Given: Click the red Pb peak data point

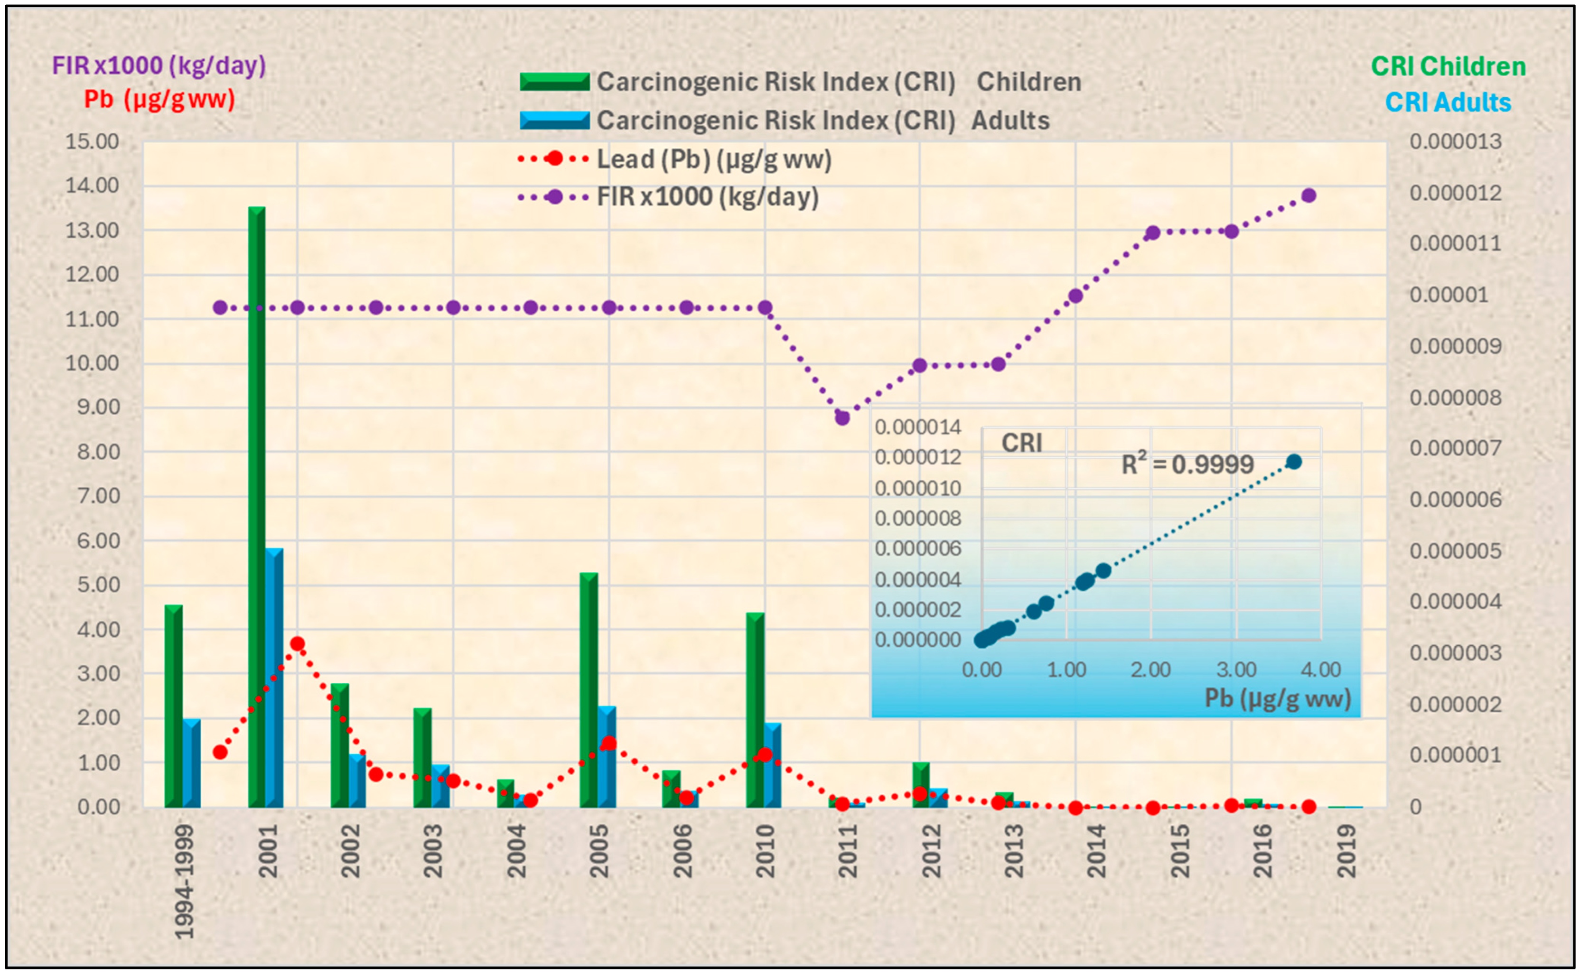Looking at the screenshot, I should point(297,643).
